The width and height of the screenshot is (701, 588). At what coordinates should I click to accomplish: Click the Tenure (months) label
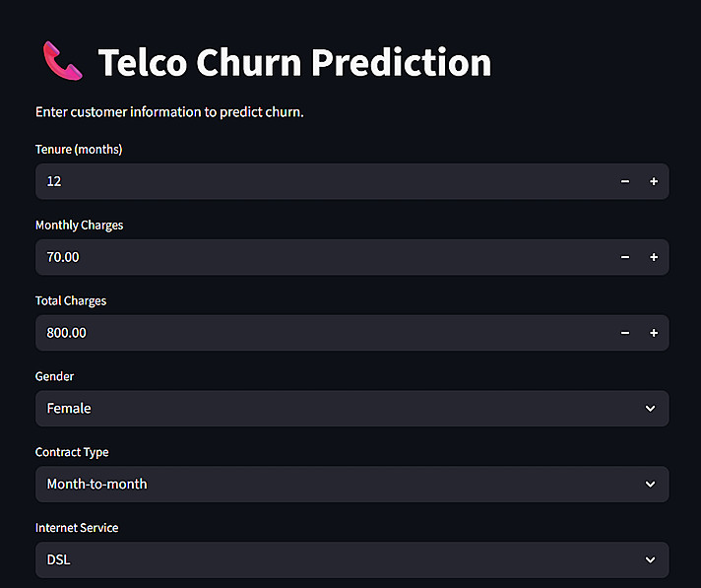[x=79, y=150]
